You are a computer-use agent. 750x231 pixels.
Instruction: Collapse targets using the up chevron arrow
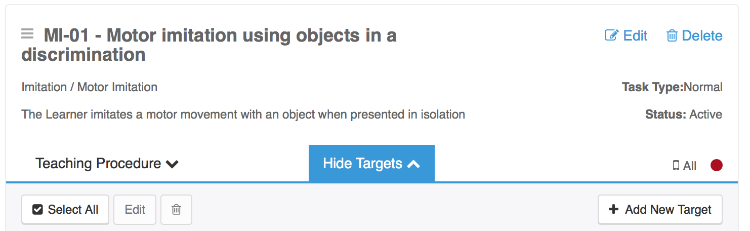(413, 164)
